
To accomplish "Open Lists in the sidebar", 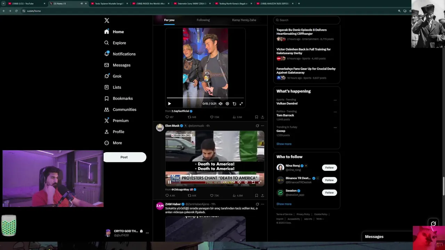I will pyautogui.click(x=112, y=87).
